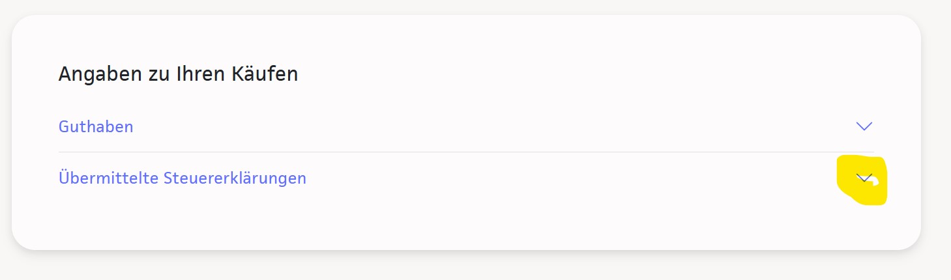Image resolution: width=951 pixels, height=280 pixels.
Task: Select the heading Angaben zu Ihren Käufen
Action: pyautogui.click(x=178, y=74)
